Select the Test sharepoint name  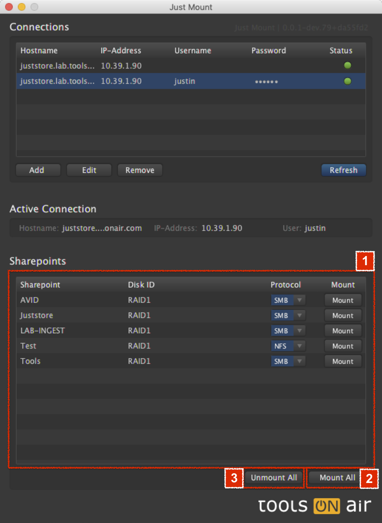click(28, 346)
